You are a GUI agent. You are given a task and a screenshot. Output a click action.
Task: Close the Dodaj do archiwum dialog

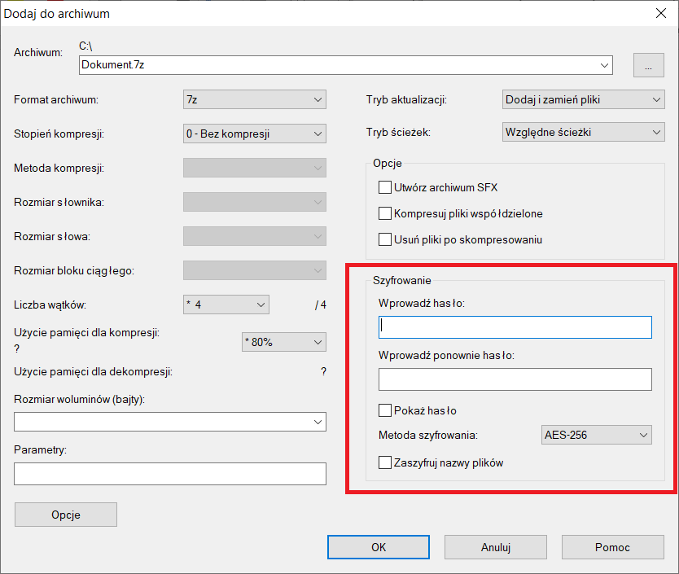click(660, 12)
